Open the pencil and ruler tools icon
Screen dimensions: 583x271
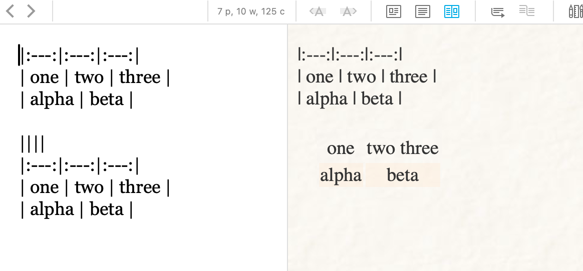pos(575,11)
